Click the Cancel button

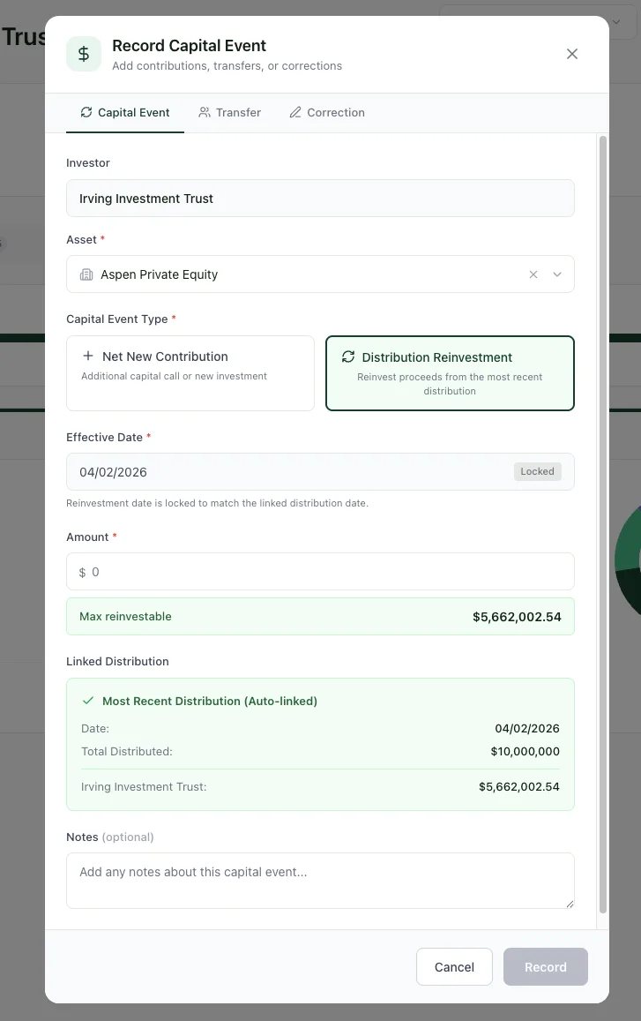click(454, 966)
